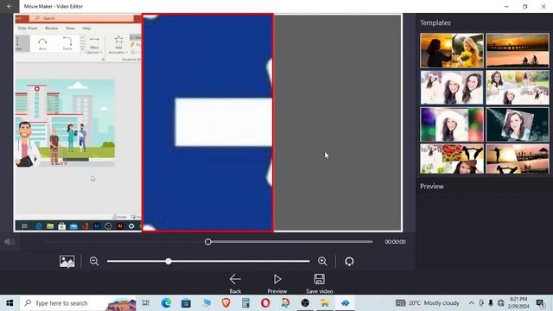Launch Microsoft Edge from taskbar
553x311 pixels.
166,303
